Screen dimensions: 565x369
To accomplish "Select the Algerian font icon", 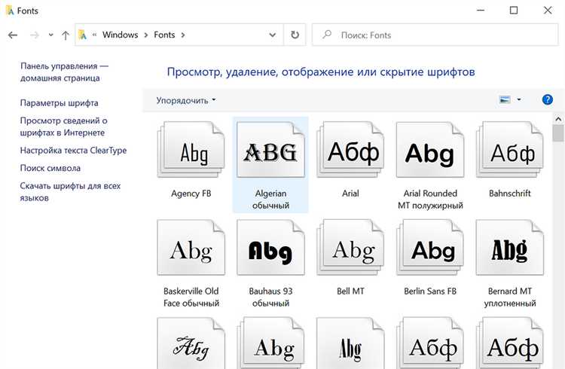I will point(270,153).
